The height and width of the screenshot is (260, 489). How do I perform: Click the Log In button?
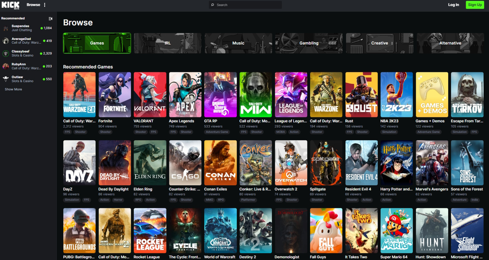click(x=453, y=5)
